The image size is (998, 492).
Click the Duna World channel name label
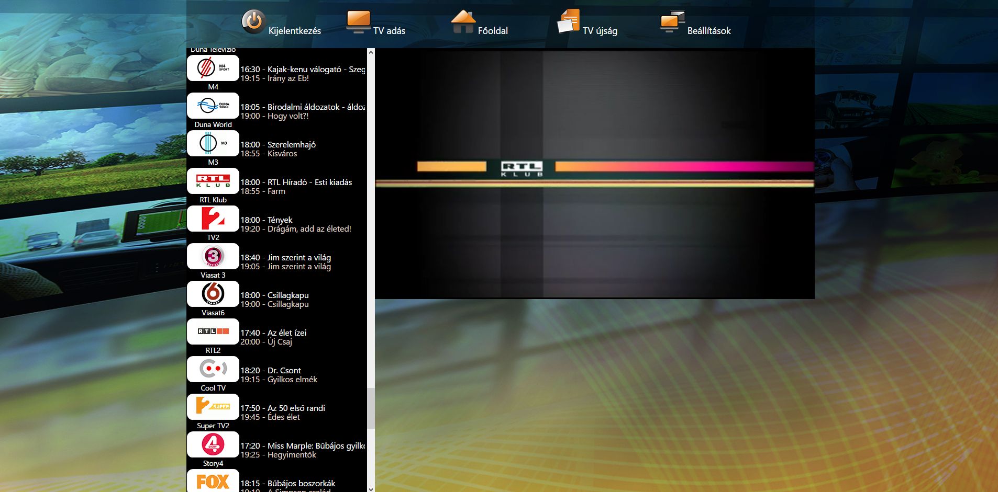(213, 124)
